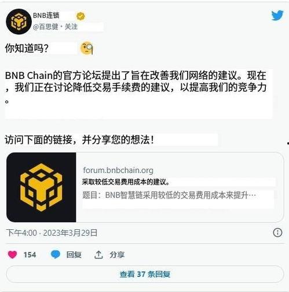View all replies via 查看 37 条回复
Image resolution: width=289 pixels, height=292 pixels.
pos(145,274)
